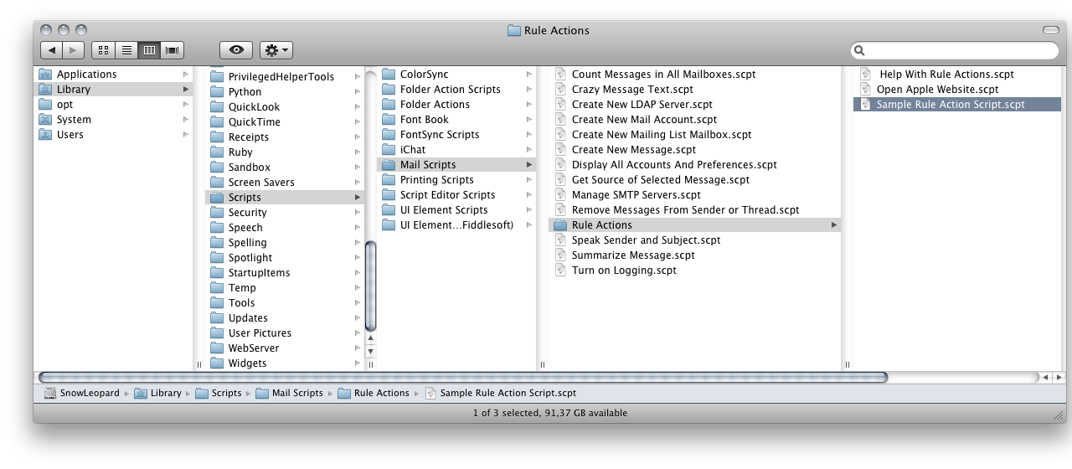Open the Action gear dropdown menu
The image size is (1072, 469).
276,50
